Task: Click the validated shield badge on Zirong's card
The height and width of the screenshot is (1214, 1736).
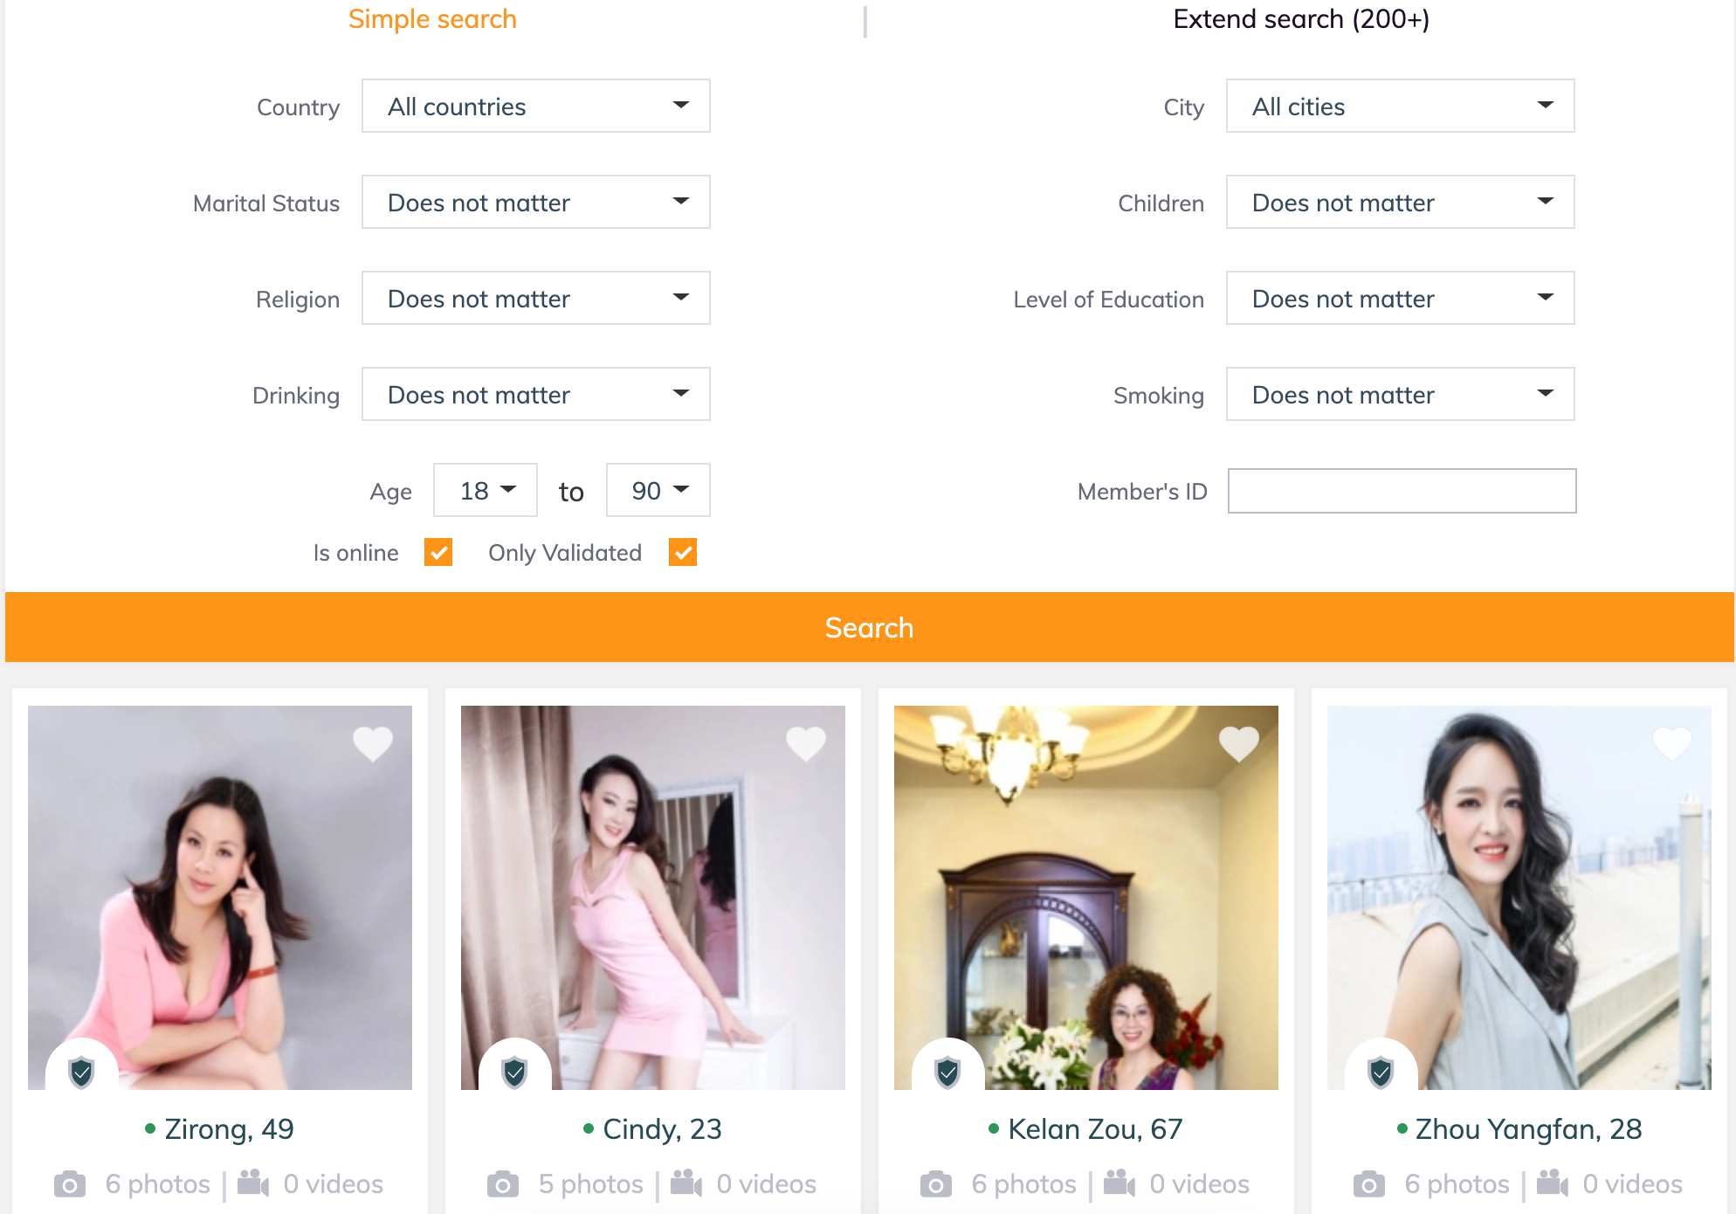Action: [x=82, y=1072]
